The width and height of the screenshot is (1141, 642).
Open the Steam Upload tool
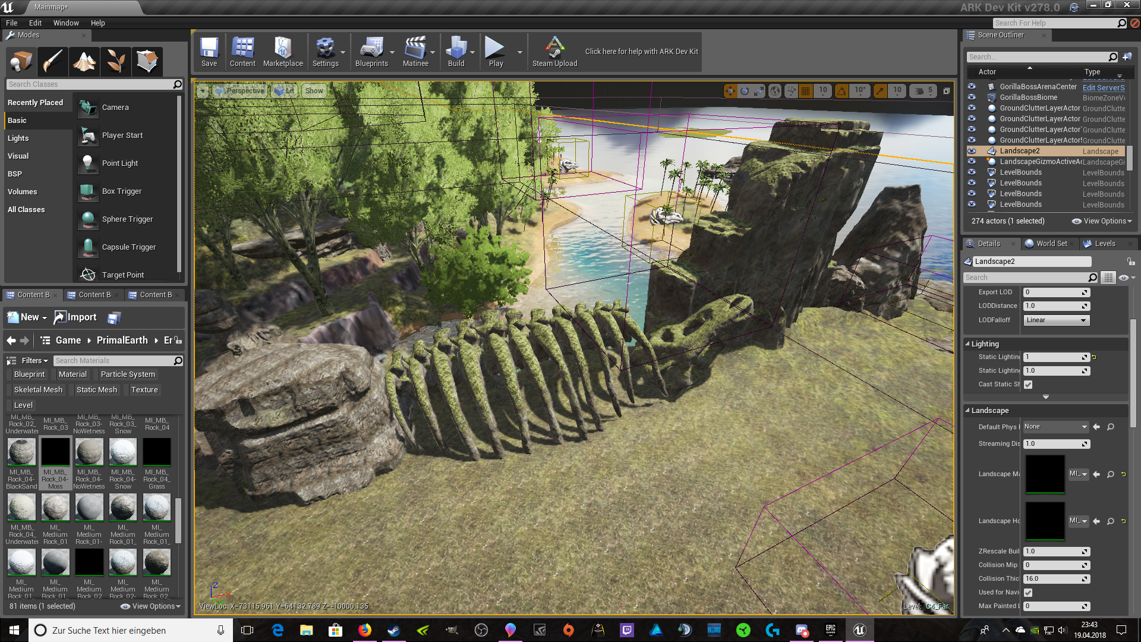tap(554, 52)
